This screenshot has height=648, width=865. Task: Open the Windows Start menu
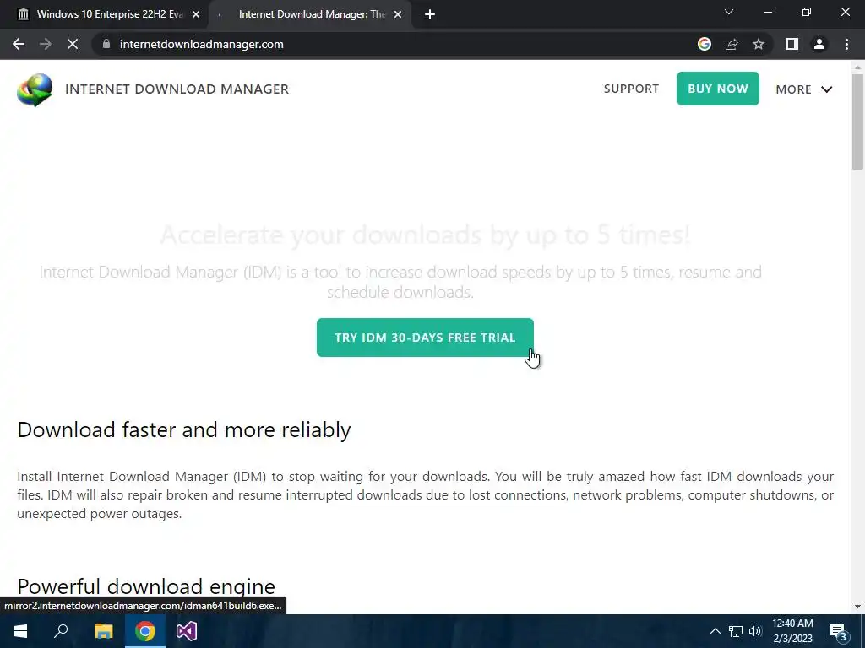coord(20,631)
